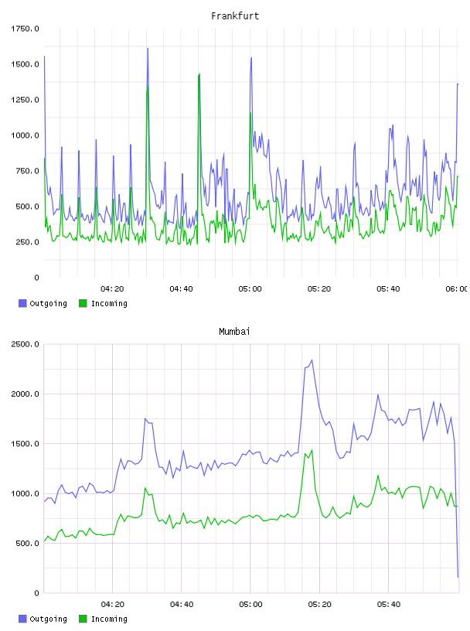Click the 750.0 axis label in Frankfurt chart
Image resolution: width=470 pixels, height=631 pixels.
27,171
